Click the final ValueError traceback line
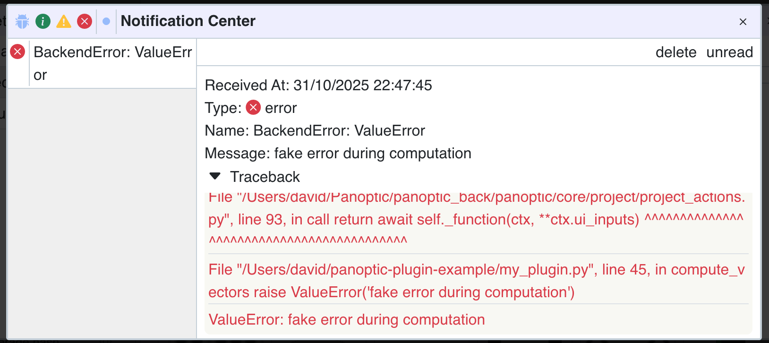The height and width of the screenshot is (343, 769). click(x=347, y=320)
